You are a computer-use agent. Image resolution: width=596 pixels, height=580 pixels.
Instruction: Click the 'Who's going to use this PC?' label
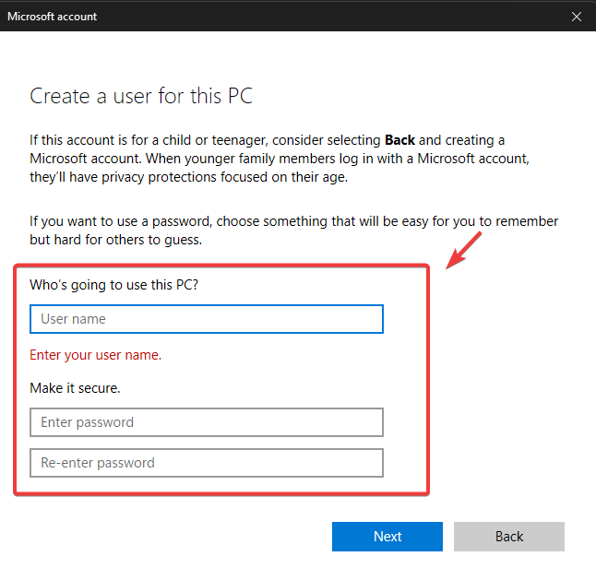pyautogui.click(x=114, y=284)
